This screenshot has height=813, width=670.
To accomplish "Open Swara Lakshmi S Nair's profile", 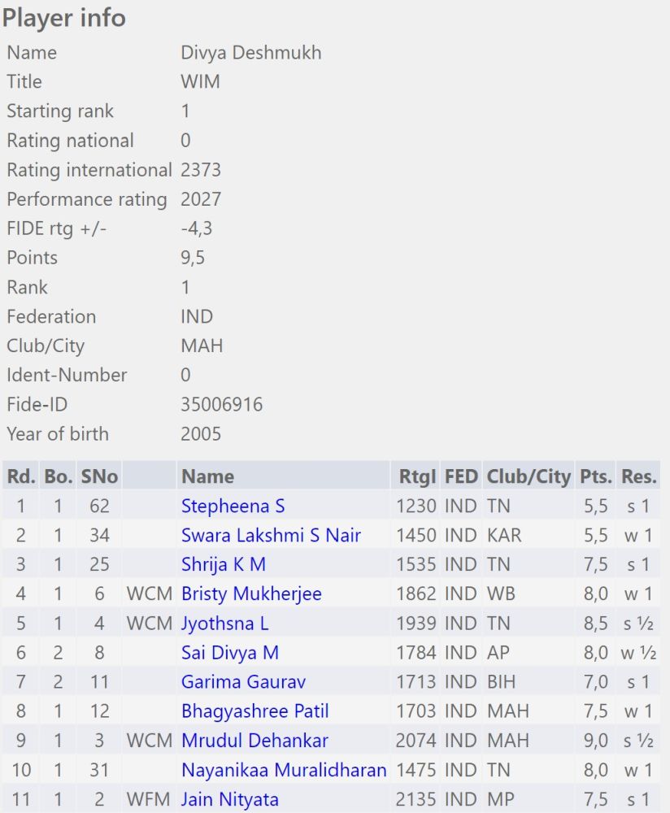I will (271, 536).
